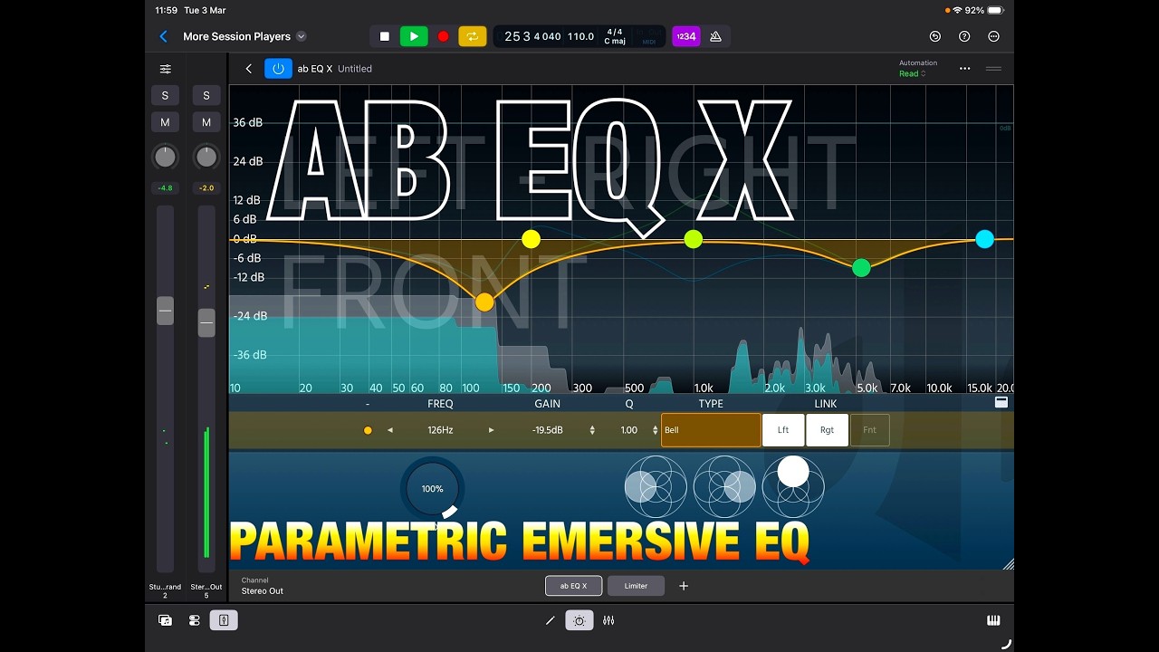
Task: Open the top bar More ellipsis menu
Action: click(x=993, y=36)
